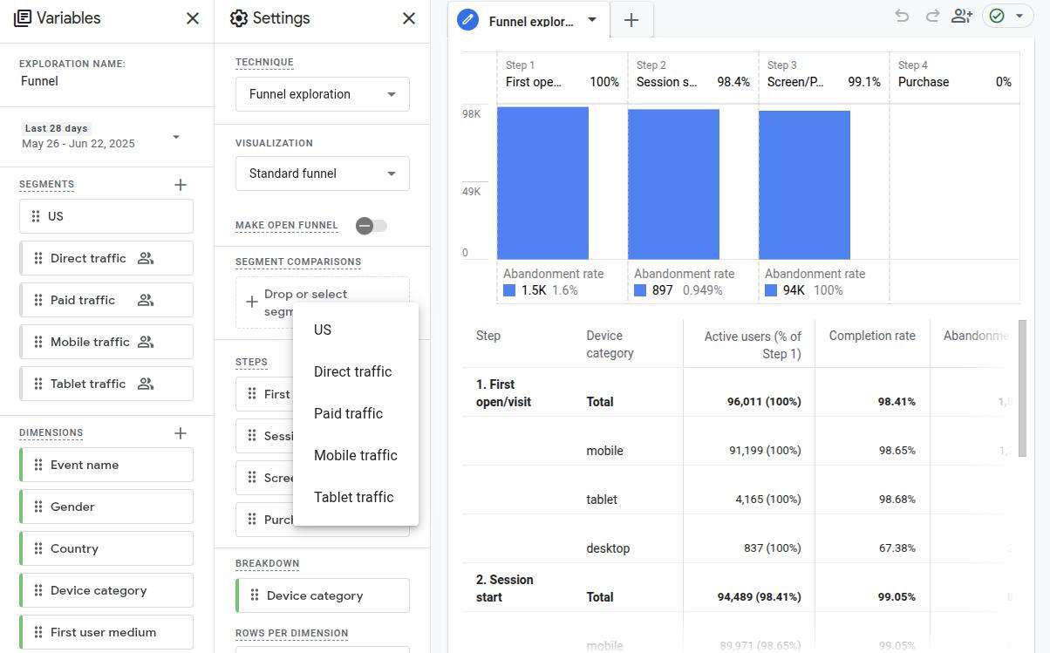Screen dimensions: 1050x653
Task: Click drag handle of Event name dimension
Action: [x=38, y=465]
